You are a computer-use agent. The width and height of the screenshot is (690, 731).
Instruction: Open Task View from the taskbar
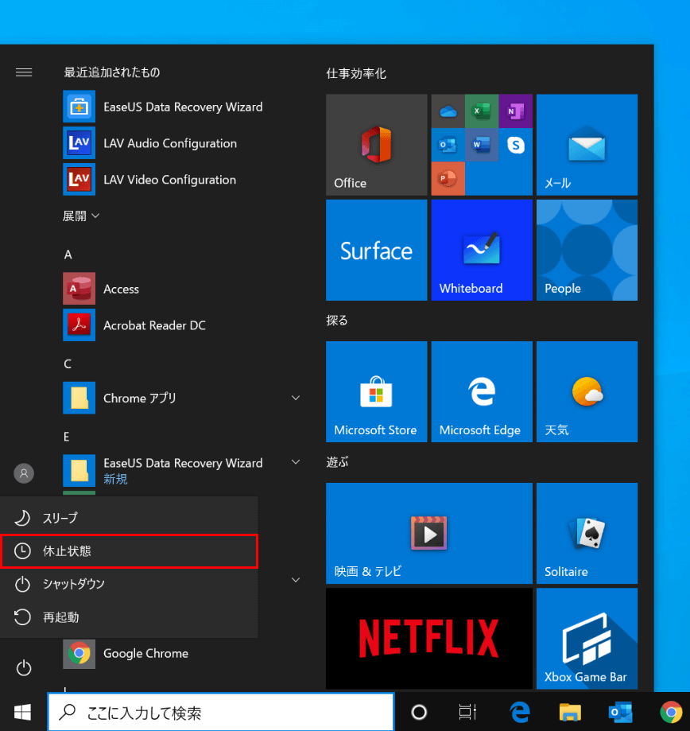point(467,712)
